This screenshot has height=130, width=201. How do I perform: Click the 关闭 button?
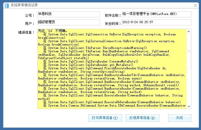point(179,118)
